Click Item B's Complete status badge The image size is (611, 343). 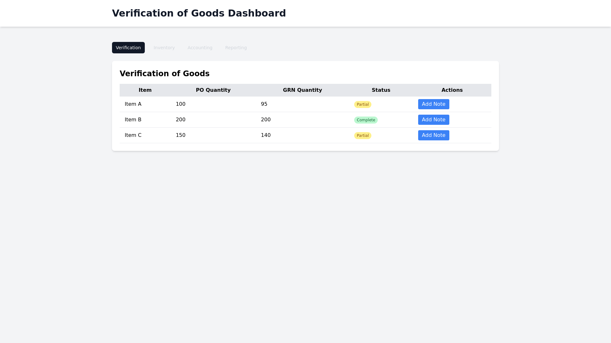tap(366, 120)
